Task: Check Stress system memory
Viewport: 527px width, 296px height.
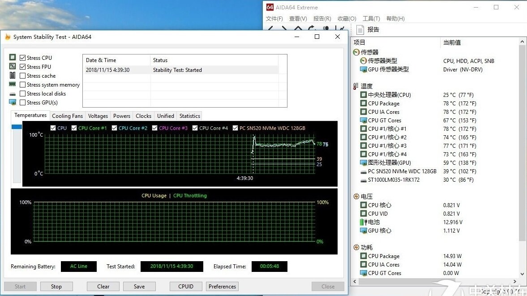Action: (22, 84)
